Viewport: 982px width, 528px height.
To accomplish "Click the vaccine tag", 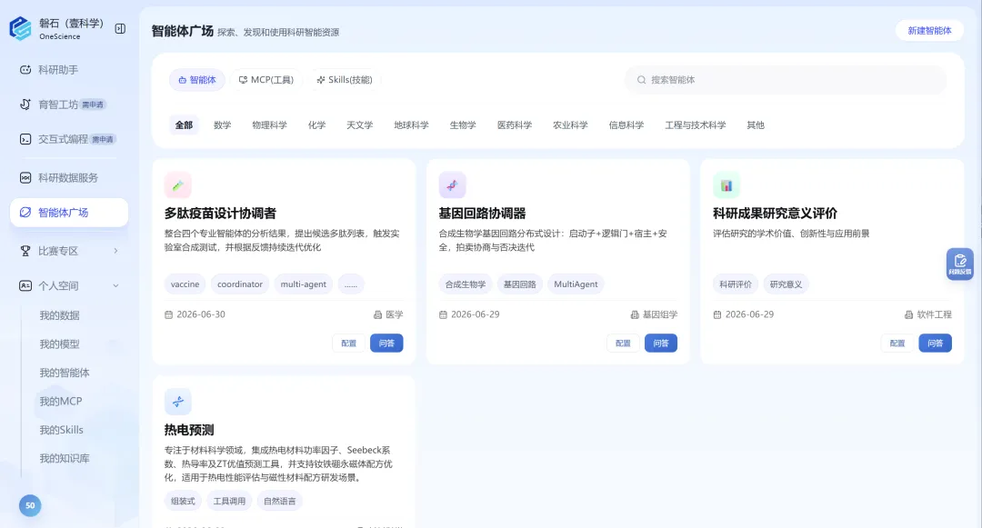I will 185,284.
